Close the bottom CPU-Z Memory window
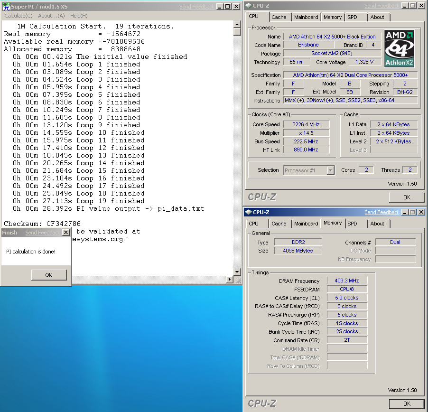 (x=421, y=212)
